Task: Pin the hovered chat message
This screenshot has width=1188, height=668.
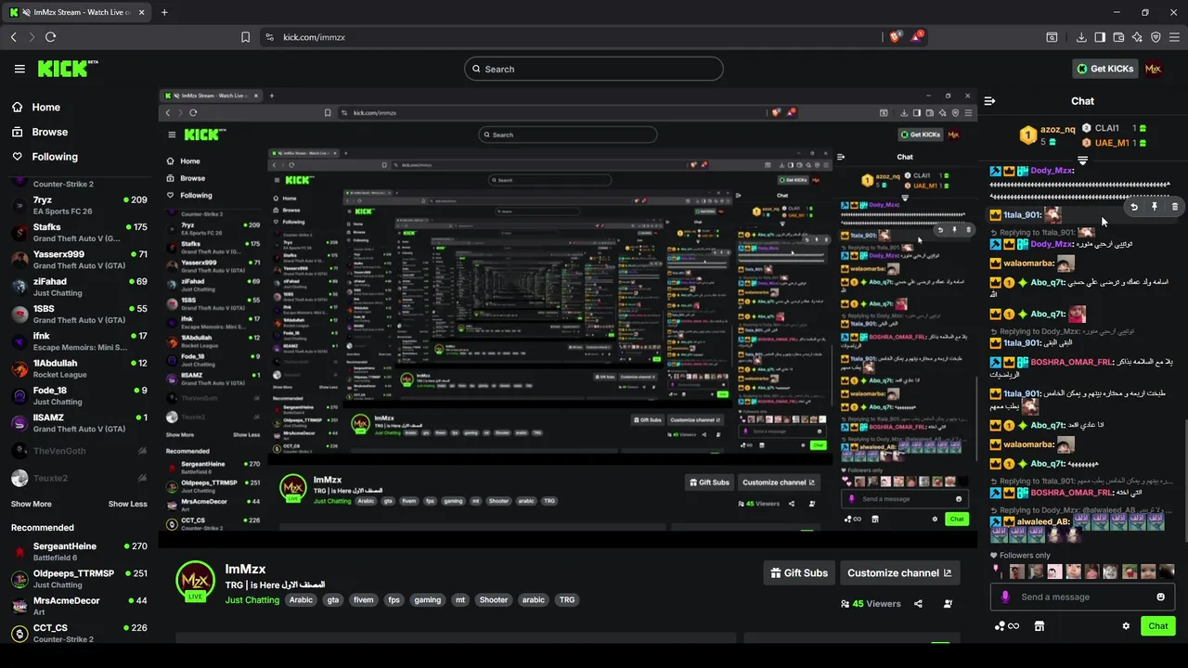Action: tap(1155, 207)
